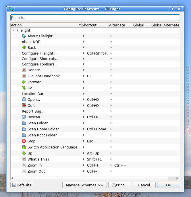Expand shortcut arrow for Up

coord(84,153)
